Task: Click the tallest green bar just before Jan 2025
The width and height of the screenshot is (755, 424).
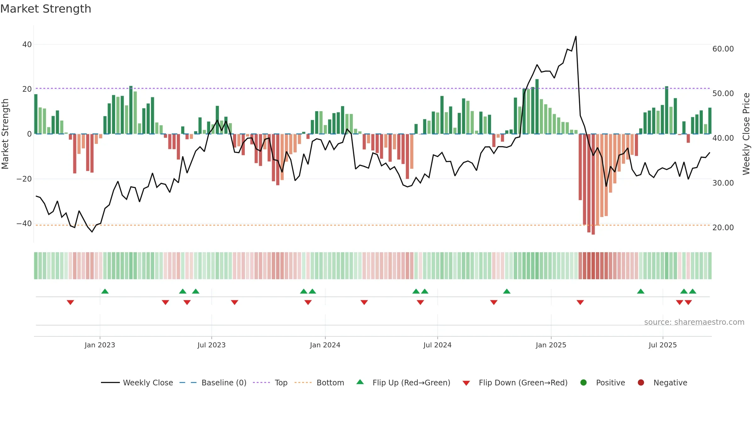Action: tap(537, 106)
